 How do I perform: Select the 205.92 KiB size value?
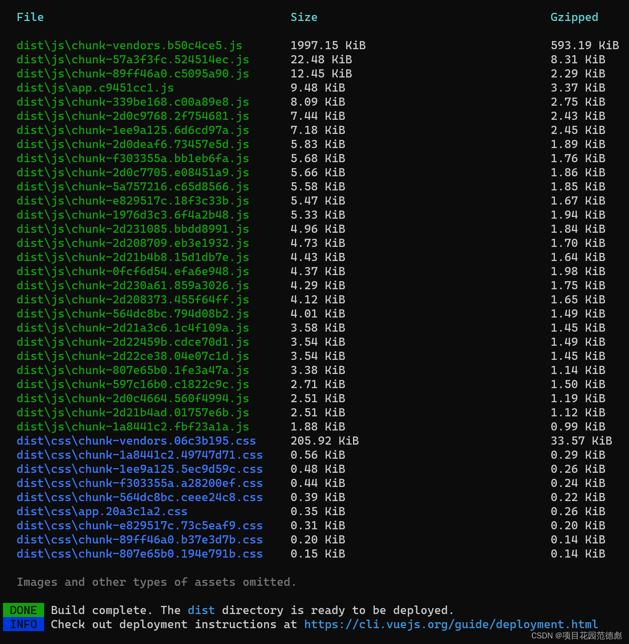point(325,441)
